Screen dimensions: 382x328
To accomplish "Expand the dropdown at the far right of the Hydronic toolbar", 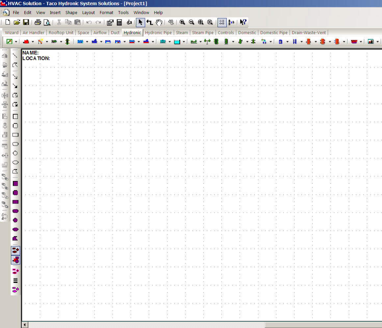I will [378, 42].
